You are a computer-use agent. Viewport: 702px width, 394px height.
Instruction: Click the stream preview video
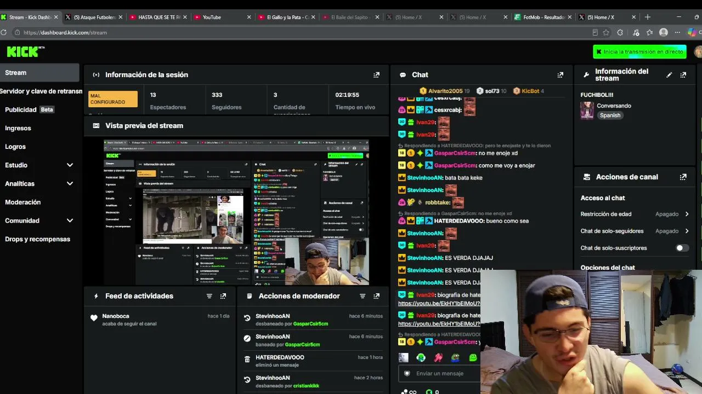[236, 212]
